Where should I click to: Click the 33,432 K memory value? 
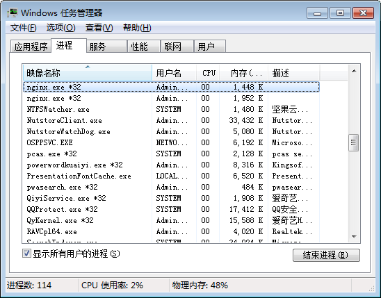point(246,120)
